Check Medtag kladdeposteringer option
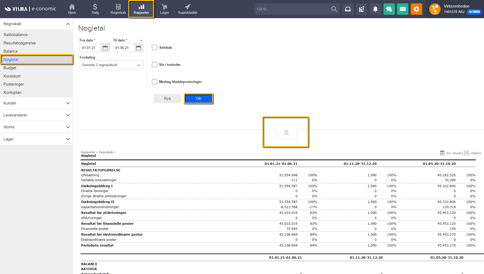484x274 pixels. point(155,82)
